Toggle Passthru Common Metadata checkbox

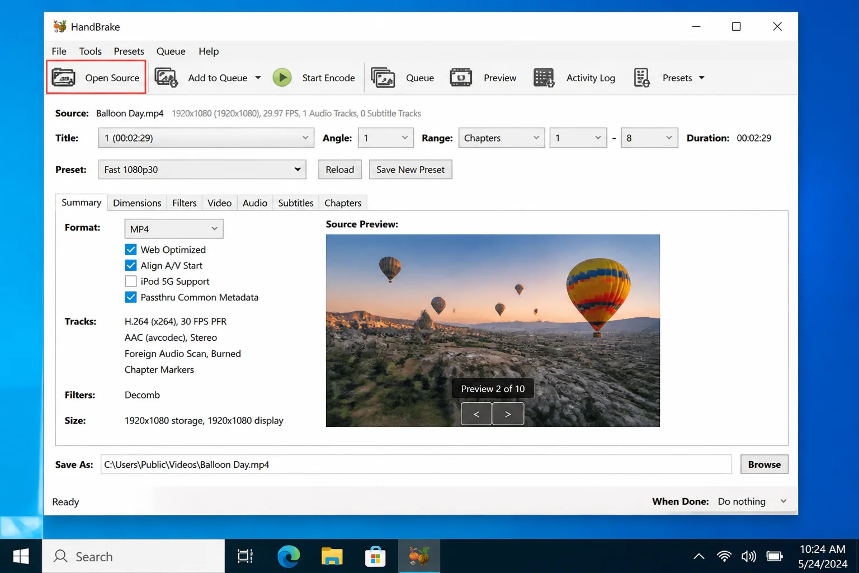coord(130,297)
